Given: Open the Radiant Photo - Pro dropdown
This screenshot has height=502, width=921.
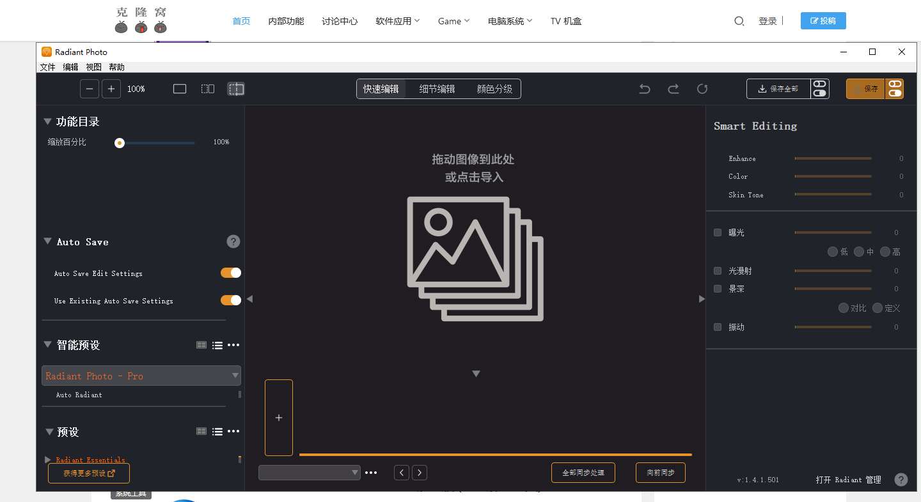Looking at the screenshot, I should pos(141,376).
